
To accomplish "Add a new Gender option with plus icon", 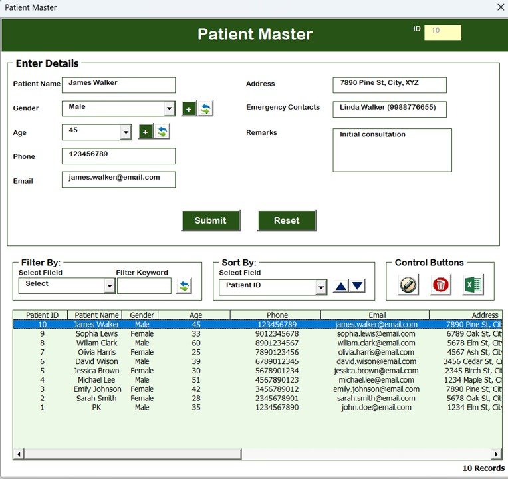I will point(189,109).
